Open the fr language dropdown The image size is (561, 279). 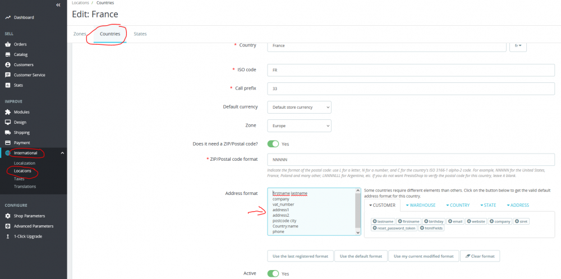(x=518, y=46)
